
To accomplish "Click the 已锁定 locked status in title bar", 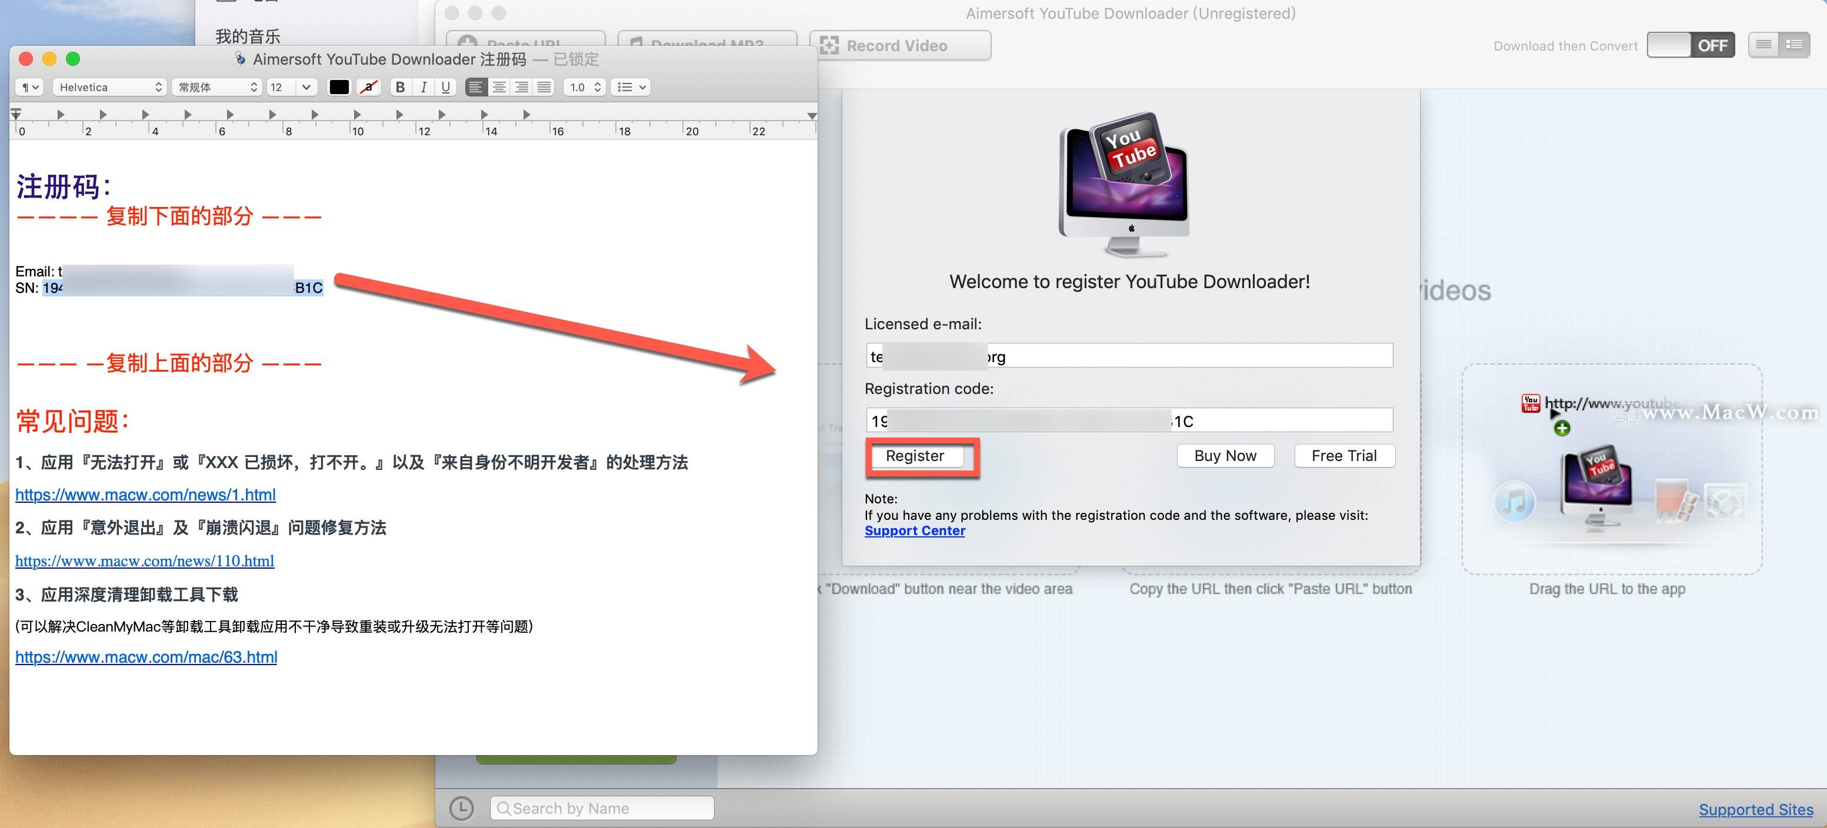I will pos(576,59).
